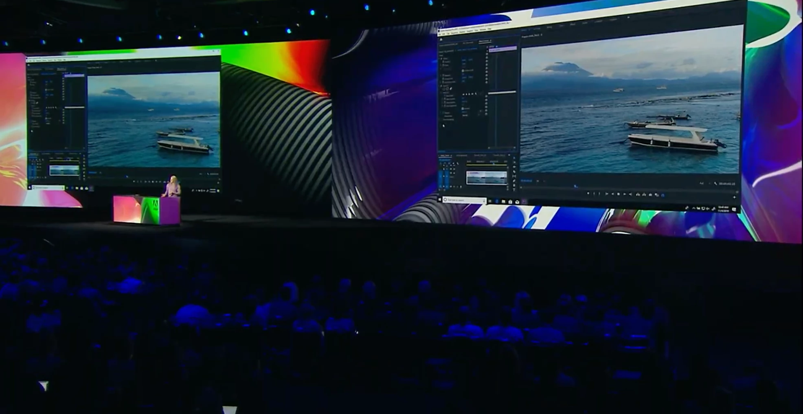Toggle mask Inverted checkbox on right screen
The image size is (803, 414).
(x=463, y=109)
